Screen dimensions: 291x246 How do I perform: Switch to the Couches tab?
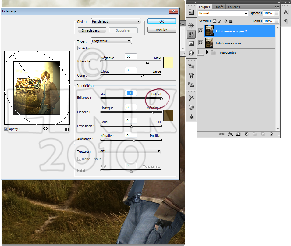pyautogui.click(x=234, y=7)
